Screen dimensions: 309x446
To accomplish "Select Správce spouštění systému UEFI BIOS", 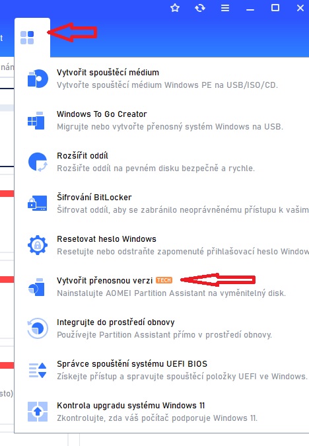I will pyautogui.click(x=162, y=370).
